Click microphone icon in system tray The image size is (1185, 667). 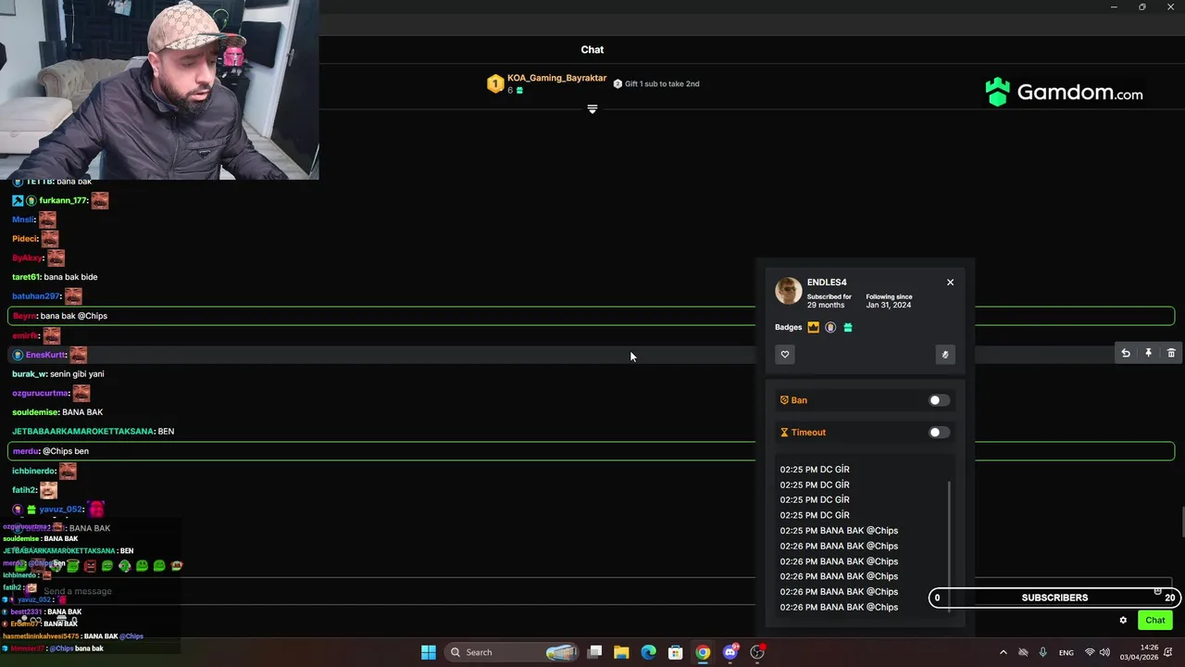(x=1043, y=652)
